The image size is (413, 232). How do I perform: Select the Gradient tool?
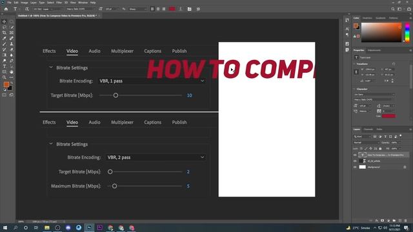pos(5,55)
